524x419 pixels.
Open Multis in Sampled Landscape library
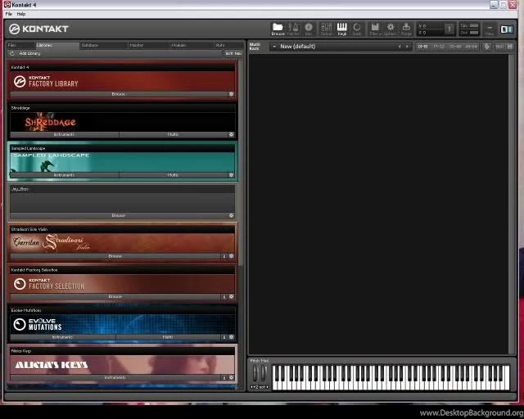173,175
